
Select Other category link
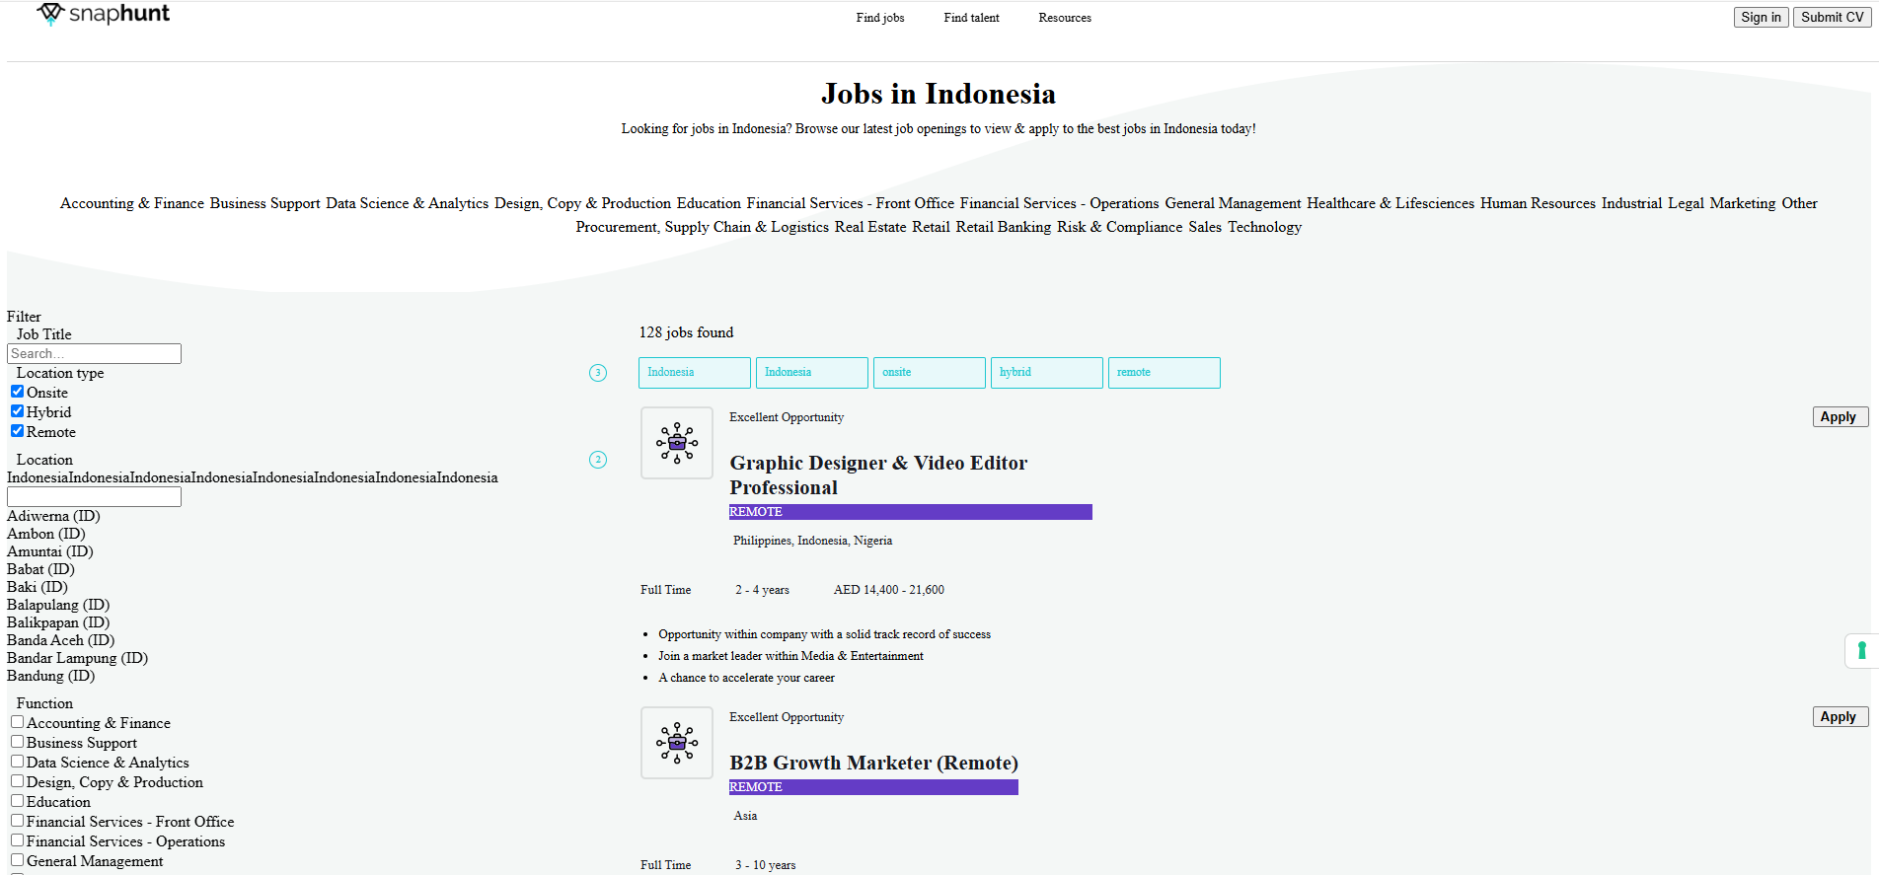coord(1799,203)
